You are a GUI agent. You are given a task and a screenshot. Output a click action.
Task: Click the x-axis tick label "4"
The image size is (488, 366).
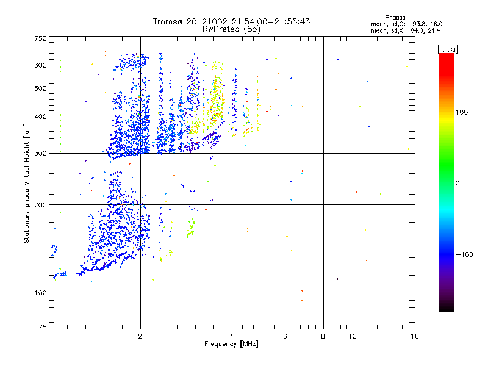pos(232,336)
